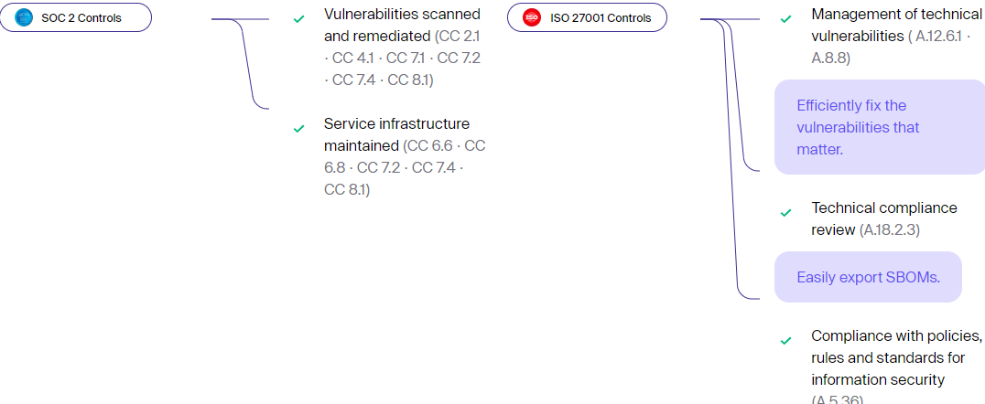Click the red ISO logo icon
This screenshot has height=404, width=985.
pos(532,17)
